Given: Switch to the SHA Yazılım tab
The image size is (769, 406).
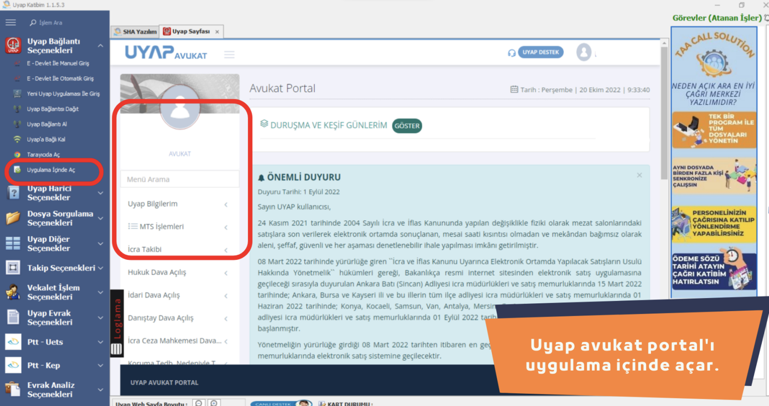Looking at the screenshot, I should [x=135, y=32].
